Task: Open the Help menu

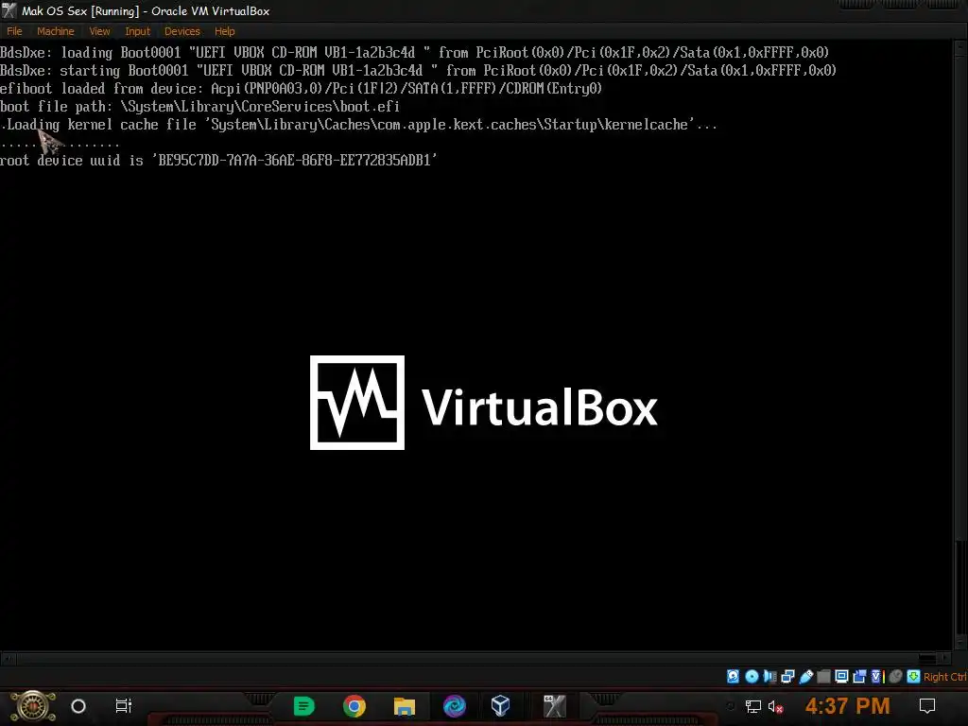Action: pos(225,31)
